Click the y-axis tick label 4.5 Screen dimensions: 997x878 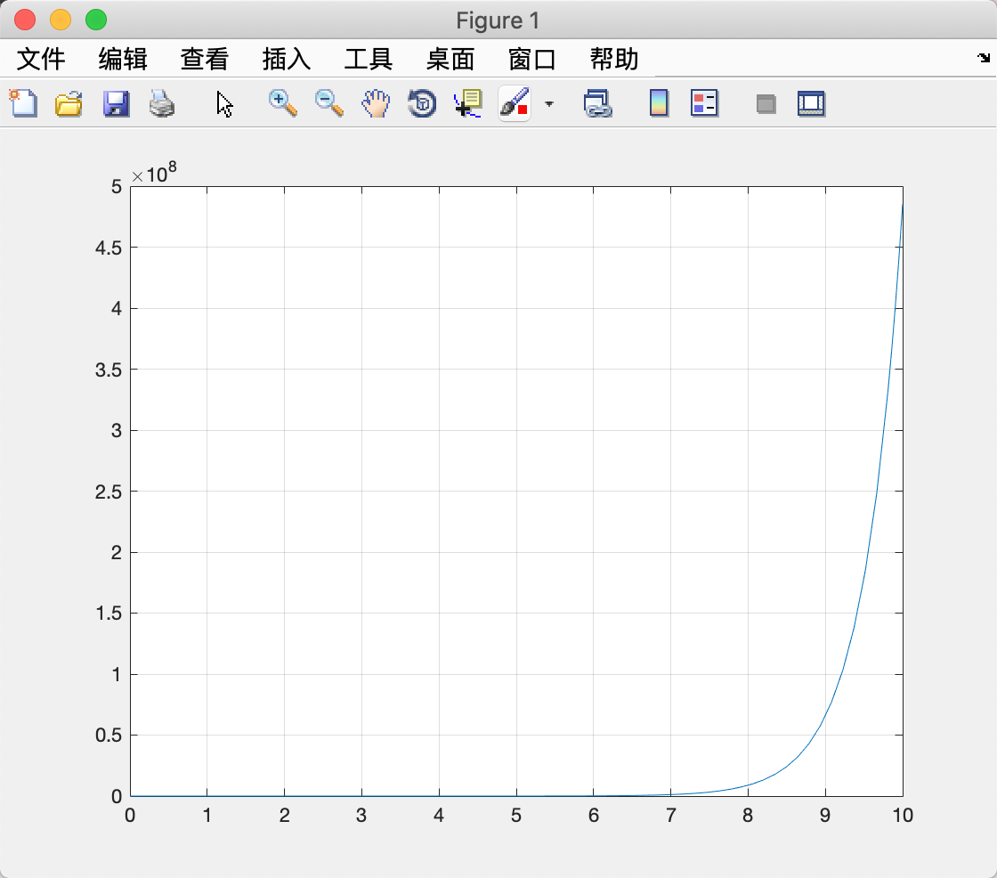click(x=108, y=248)
